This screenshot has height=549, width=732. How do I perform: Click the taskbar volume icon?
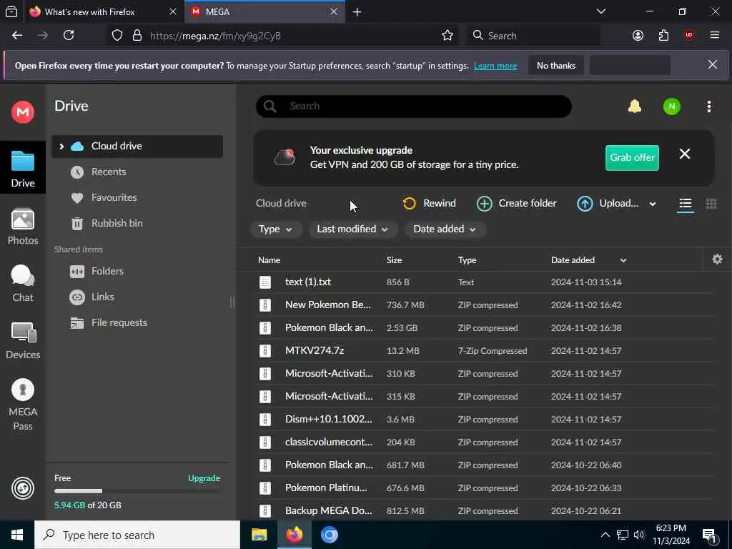pyautogui.click(x=639, y=535)
